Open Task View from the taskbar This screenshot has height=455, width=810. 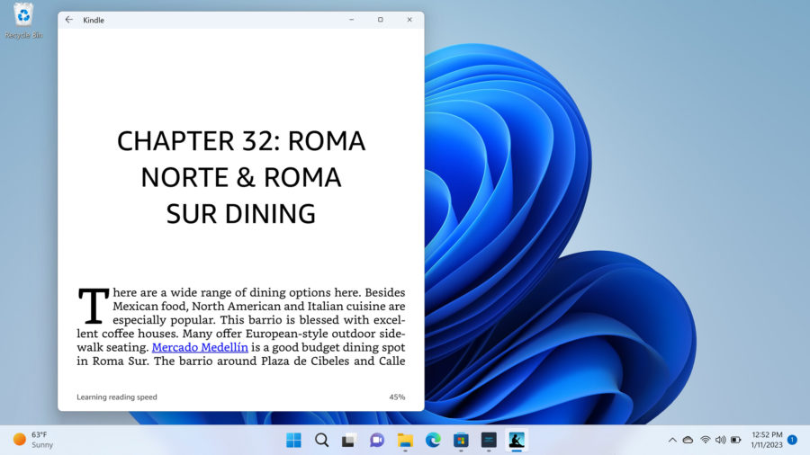[x=349, y=440]
